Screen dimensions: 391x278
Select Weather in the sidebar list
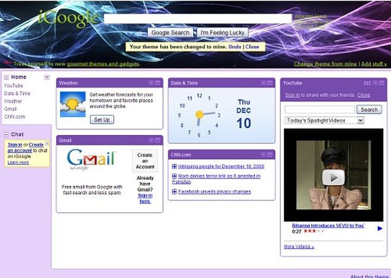(13, 101)
